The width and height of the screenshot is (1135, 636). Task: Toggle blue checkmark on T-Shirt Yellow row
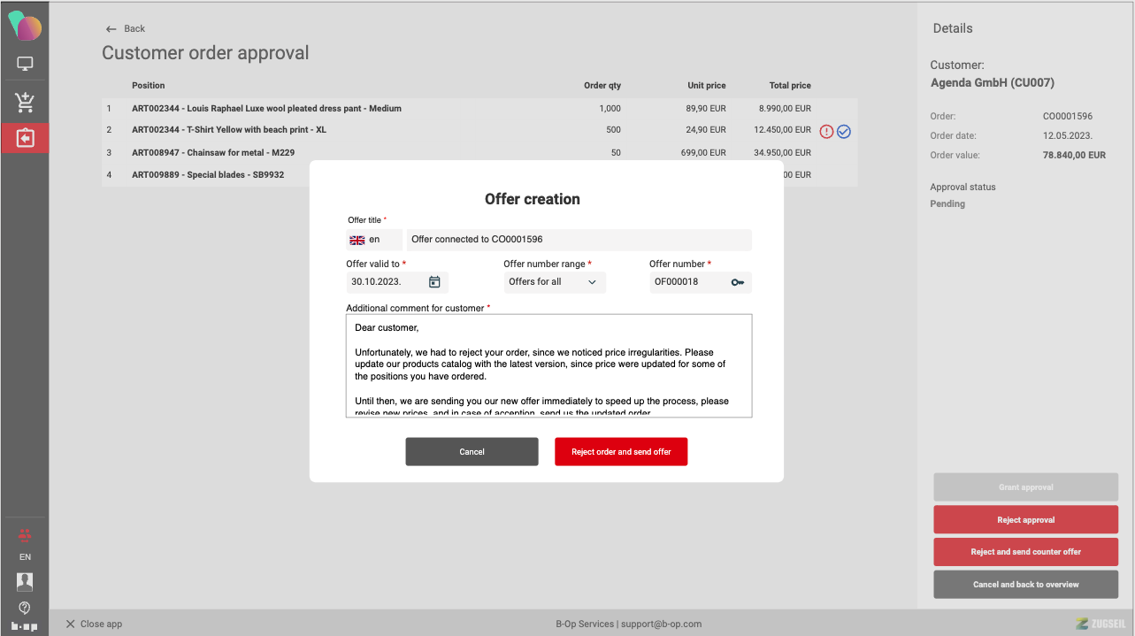click(844, 131)
